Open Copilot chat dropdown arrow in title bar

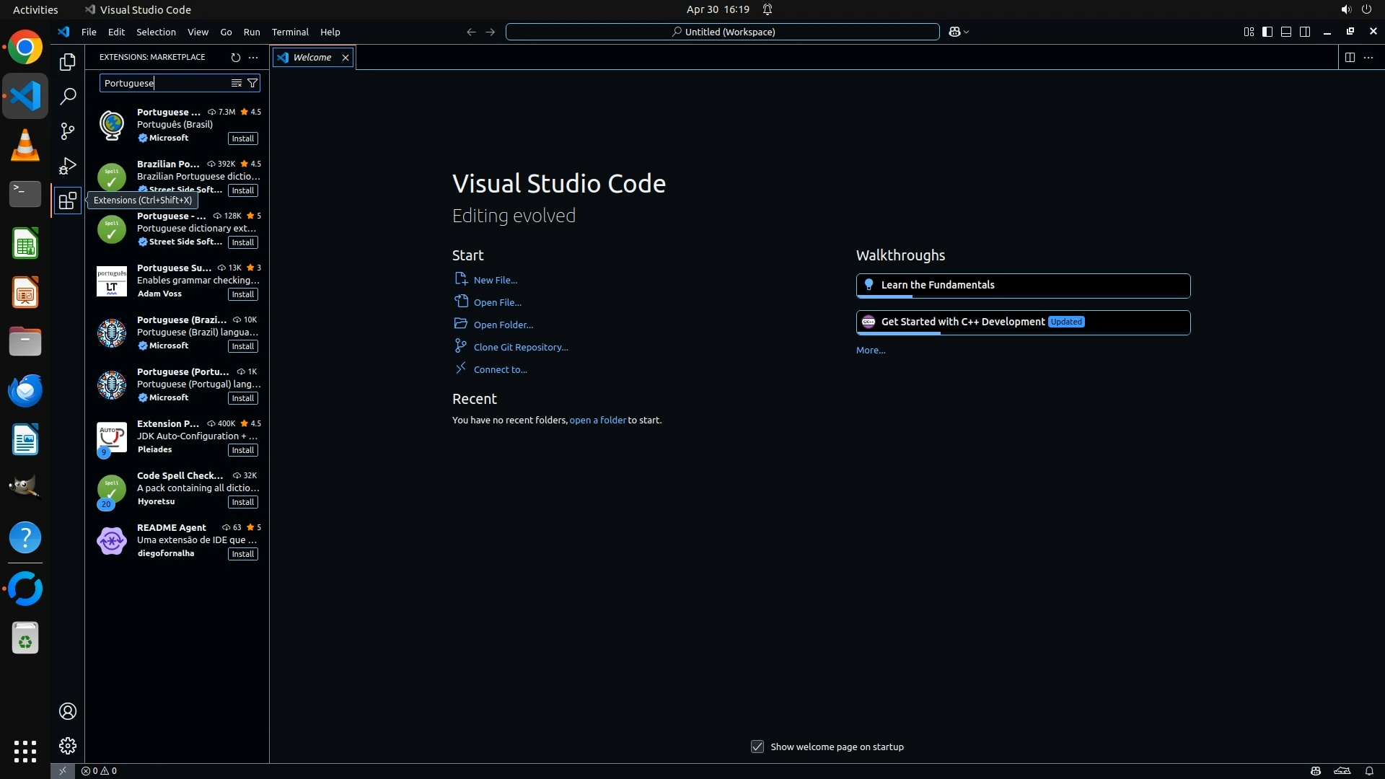click(967, 32)
